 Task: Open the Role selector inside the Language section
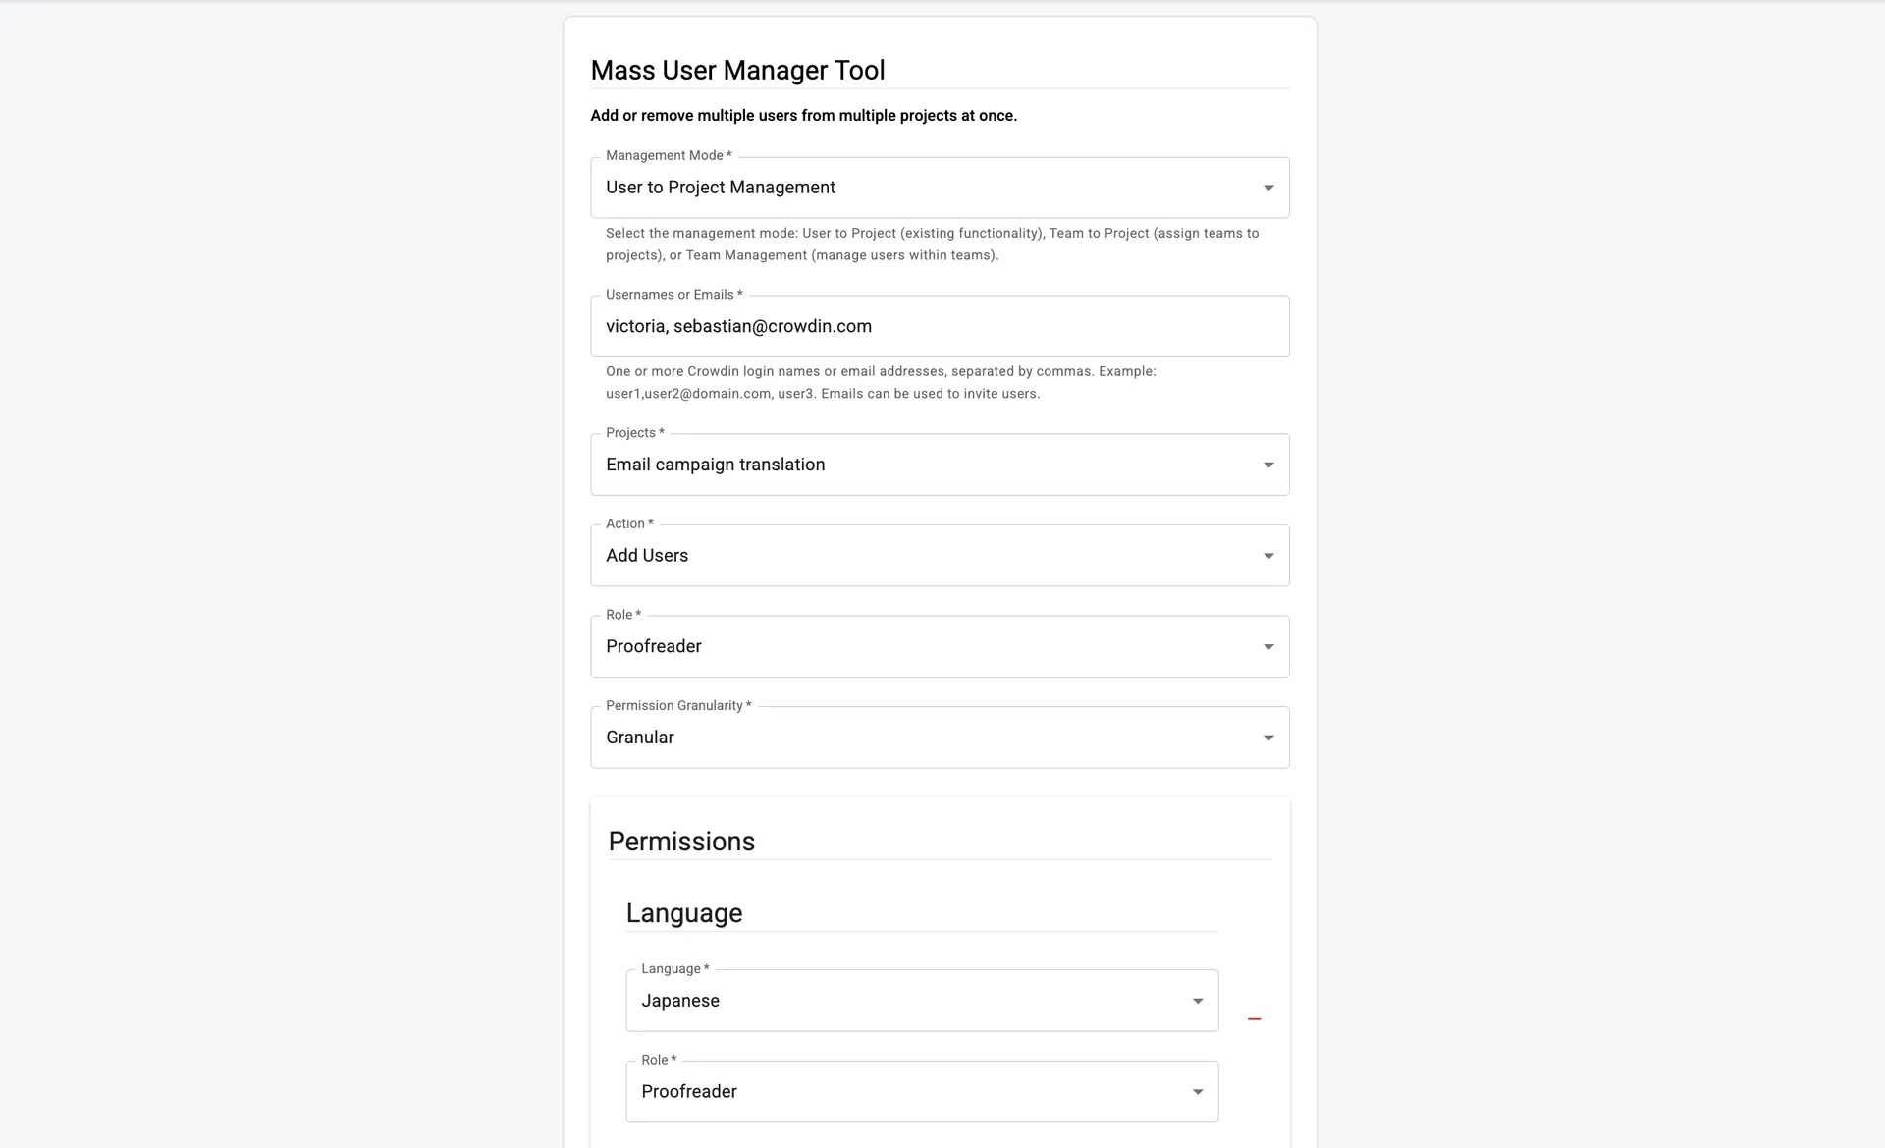coord(884,1091)
